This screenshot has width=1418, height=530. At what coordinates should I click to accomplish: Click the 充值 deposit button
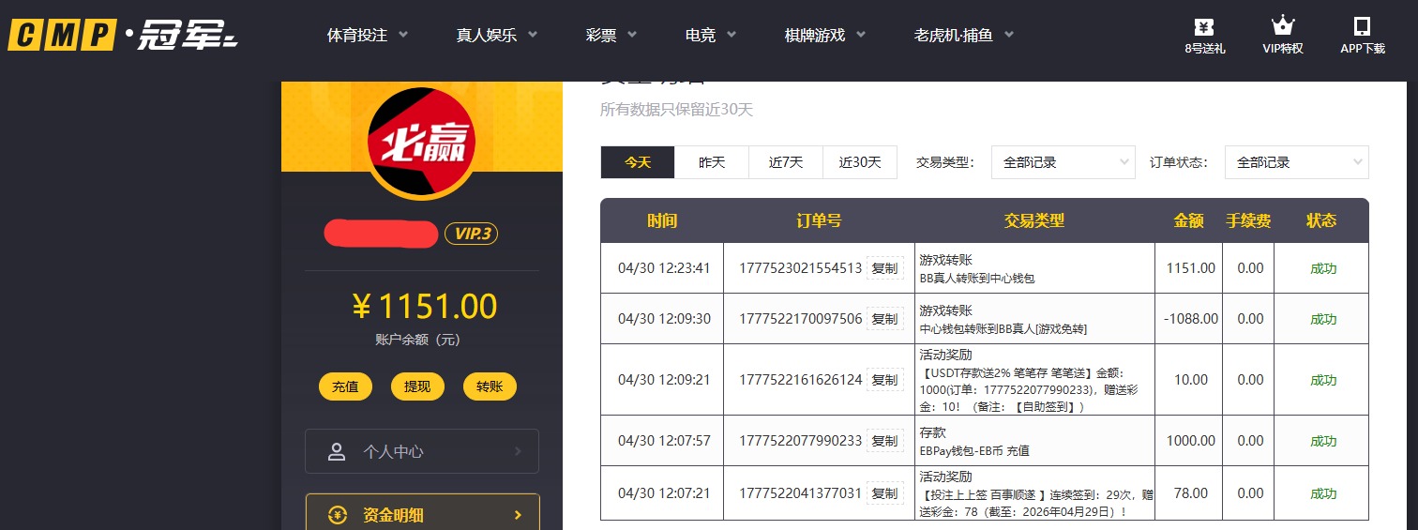tap(345, 386)
